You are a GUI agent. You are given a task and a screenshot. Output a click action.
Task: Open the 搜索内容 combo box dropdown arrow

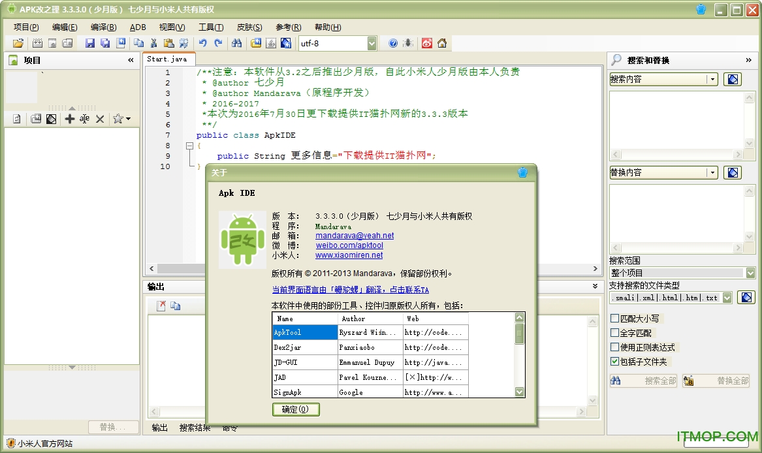(712, 79)
